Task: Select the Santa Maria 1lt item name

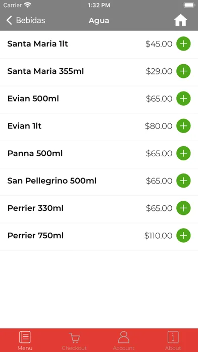Action: pyautogui.click(x=38, y=44)
